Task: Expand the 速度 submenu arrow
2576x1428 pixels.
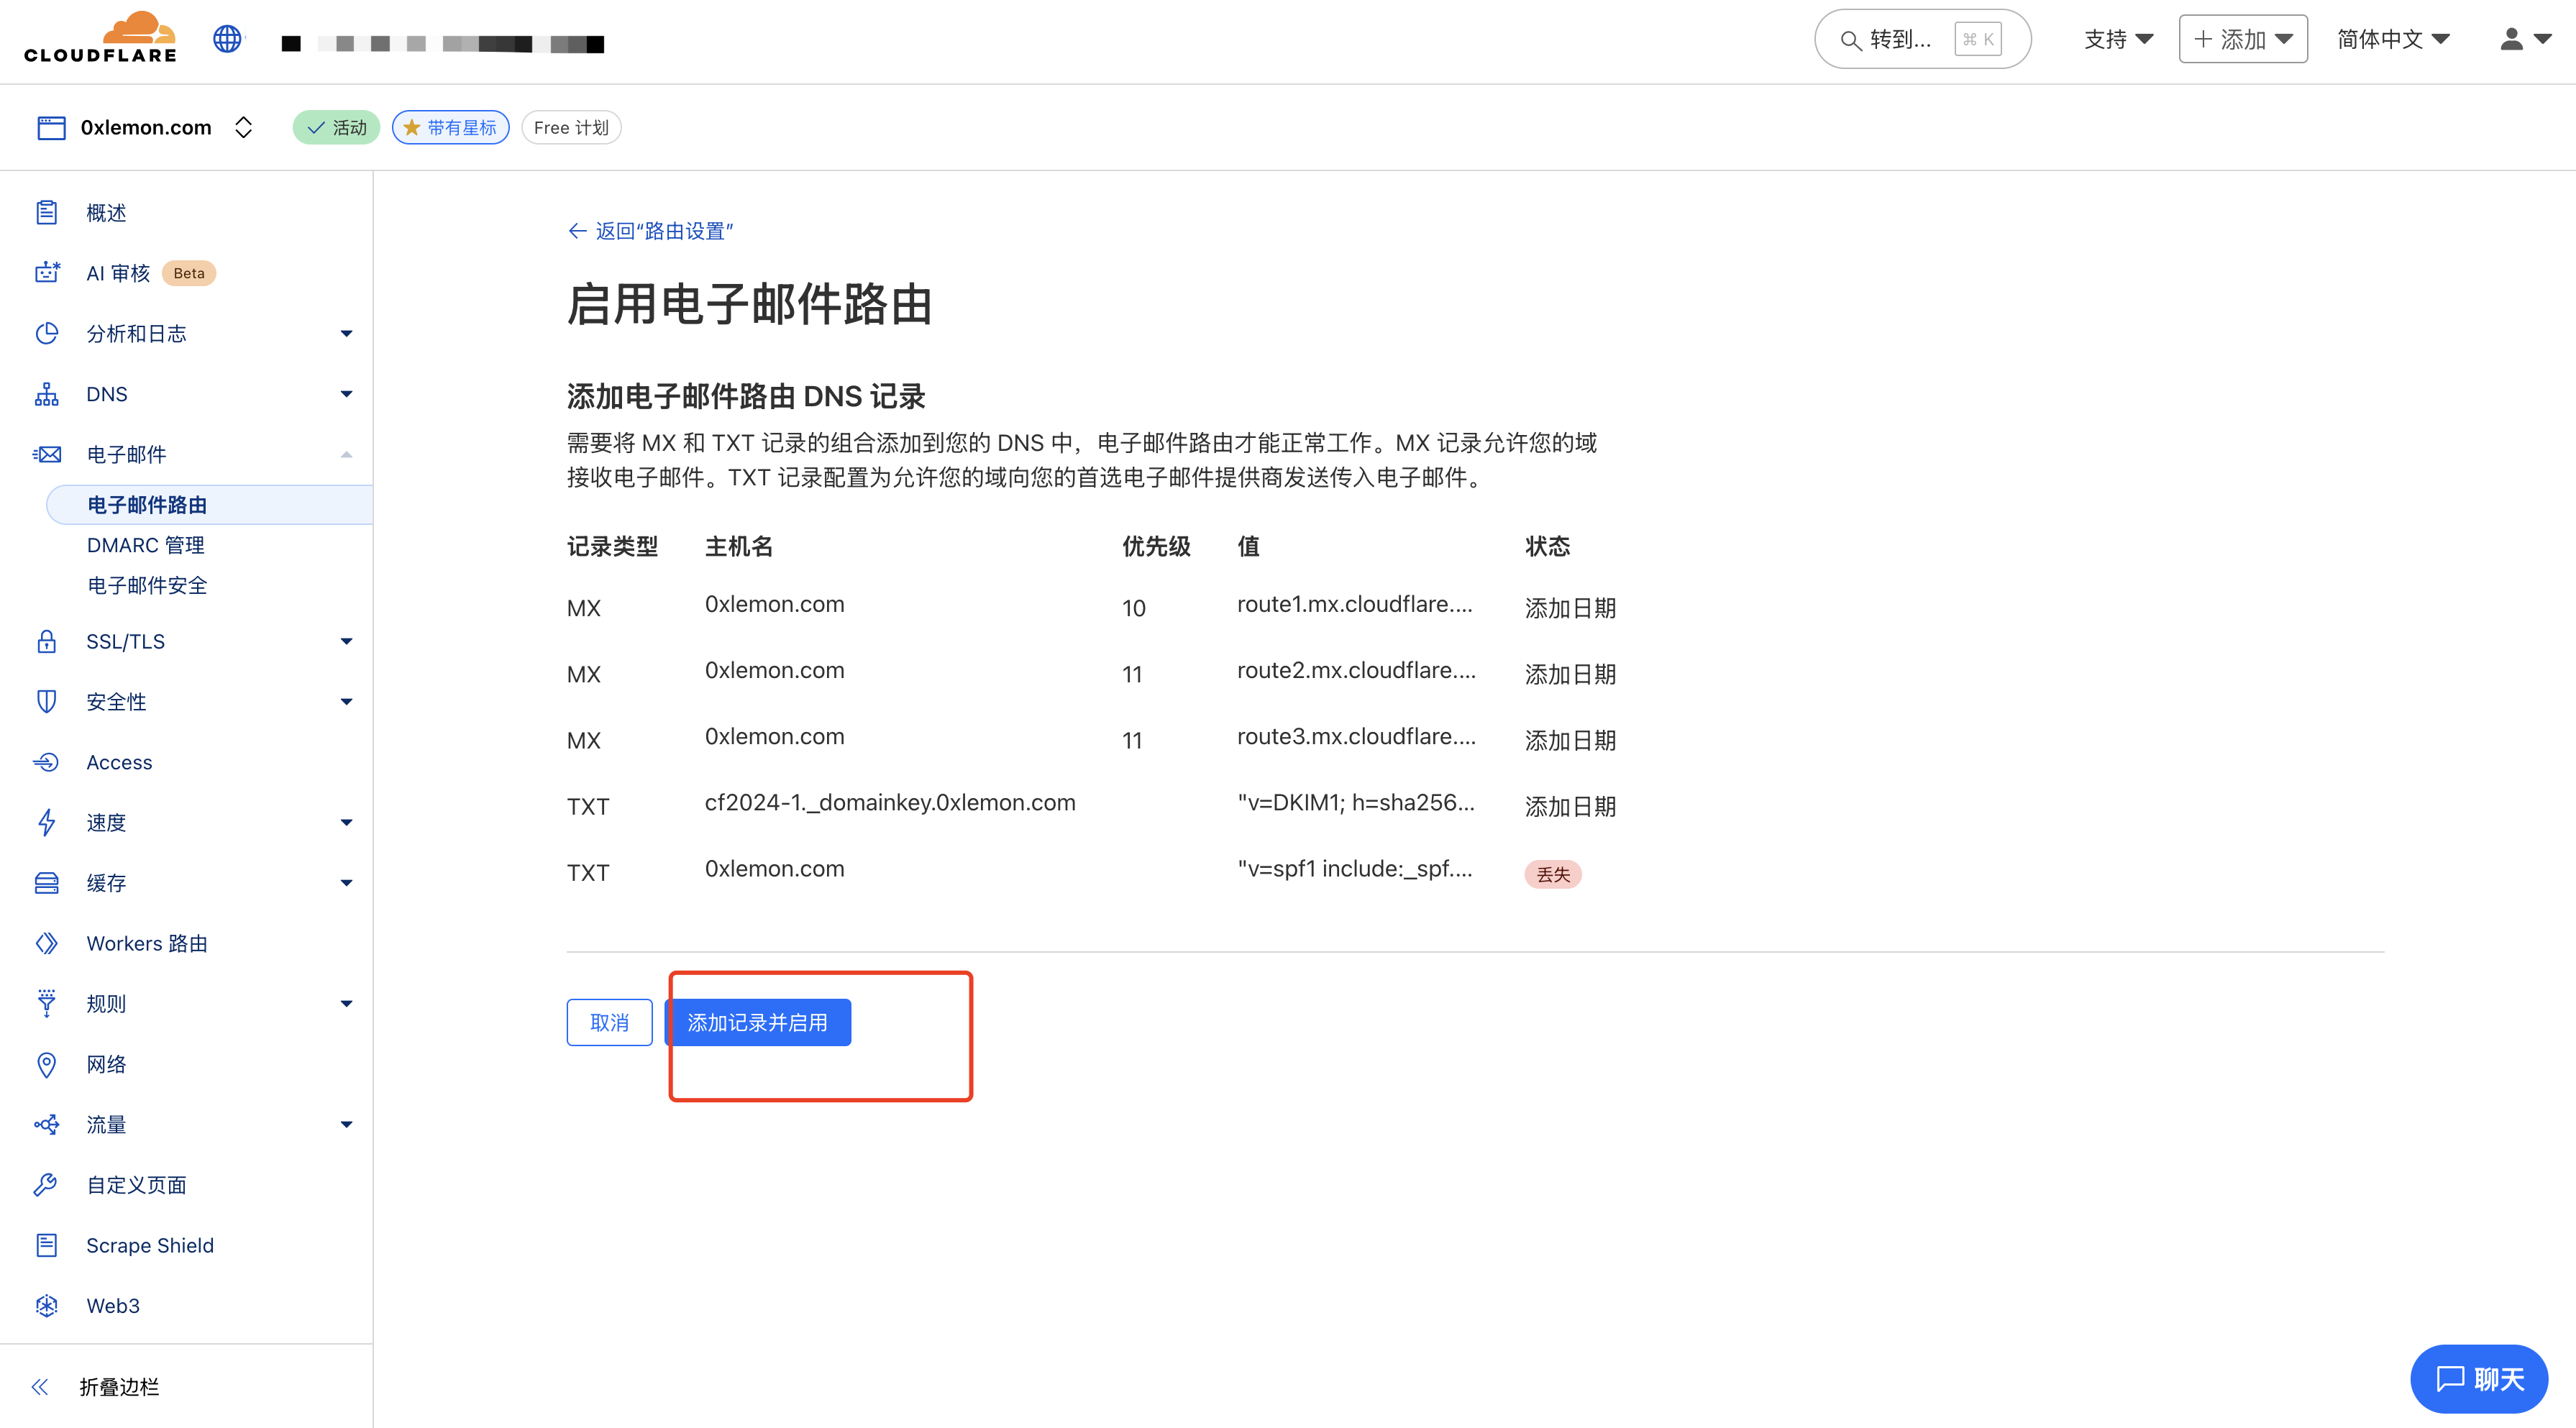Action: (346, 822)
